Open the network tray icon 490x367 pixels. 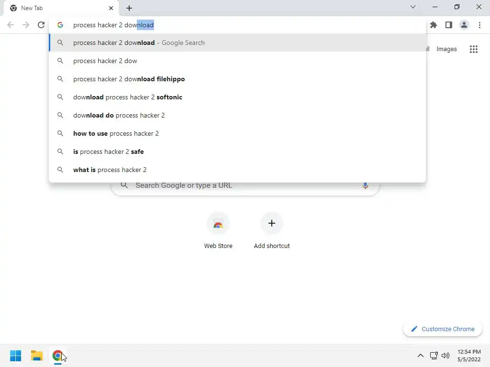point(434,356)
